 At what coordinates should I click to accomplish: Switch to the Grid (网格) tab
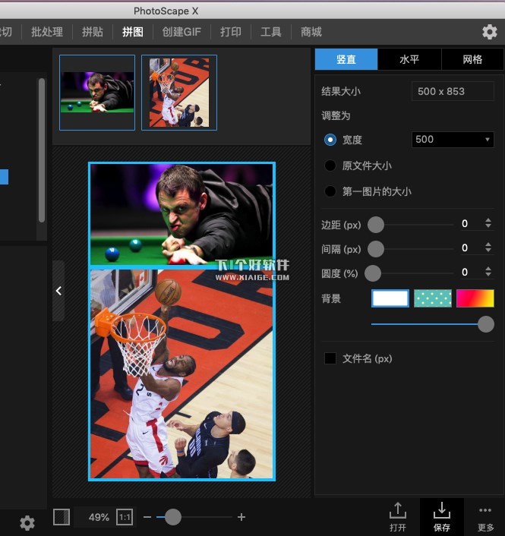(472, 59)
